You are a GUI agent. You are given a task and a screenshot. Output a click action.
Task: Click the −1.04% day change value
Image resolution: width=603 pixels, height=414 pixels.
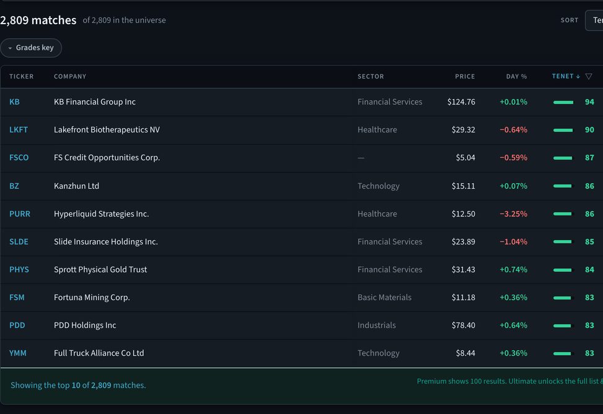[513, 241]
